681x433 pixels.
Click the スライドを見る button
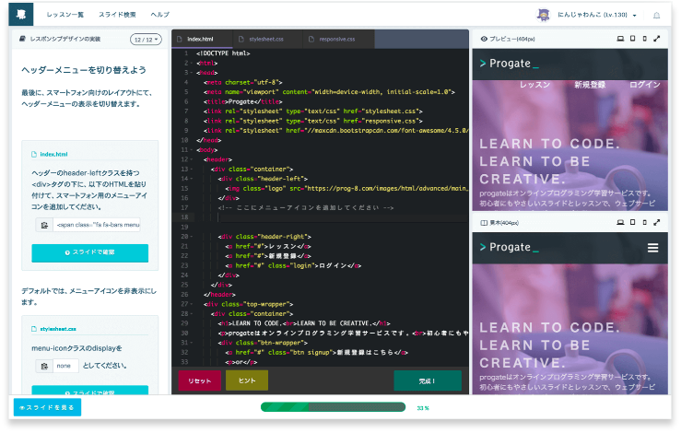pyautogui.click(x=47, y=407)
